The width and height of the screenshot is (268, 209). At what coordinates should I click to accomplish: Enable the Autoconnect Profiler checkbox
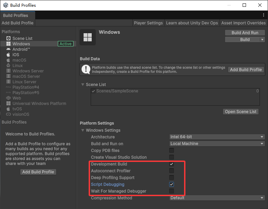click(172, 171)
